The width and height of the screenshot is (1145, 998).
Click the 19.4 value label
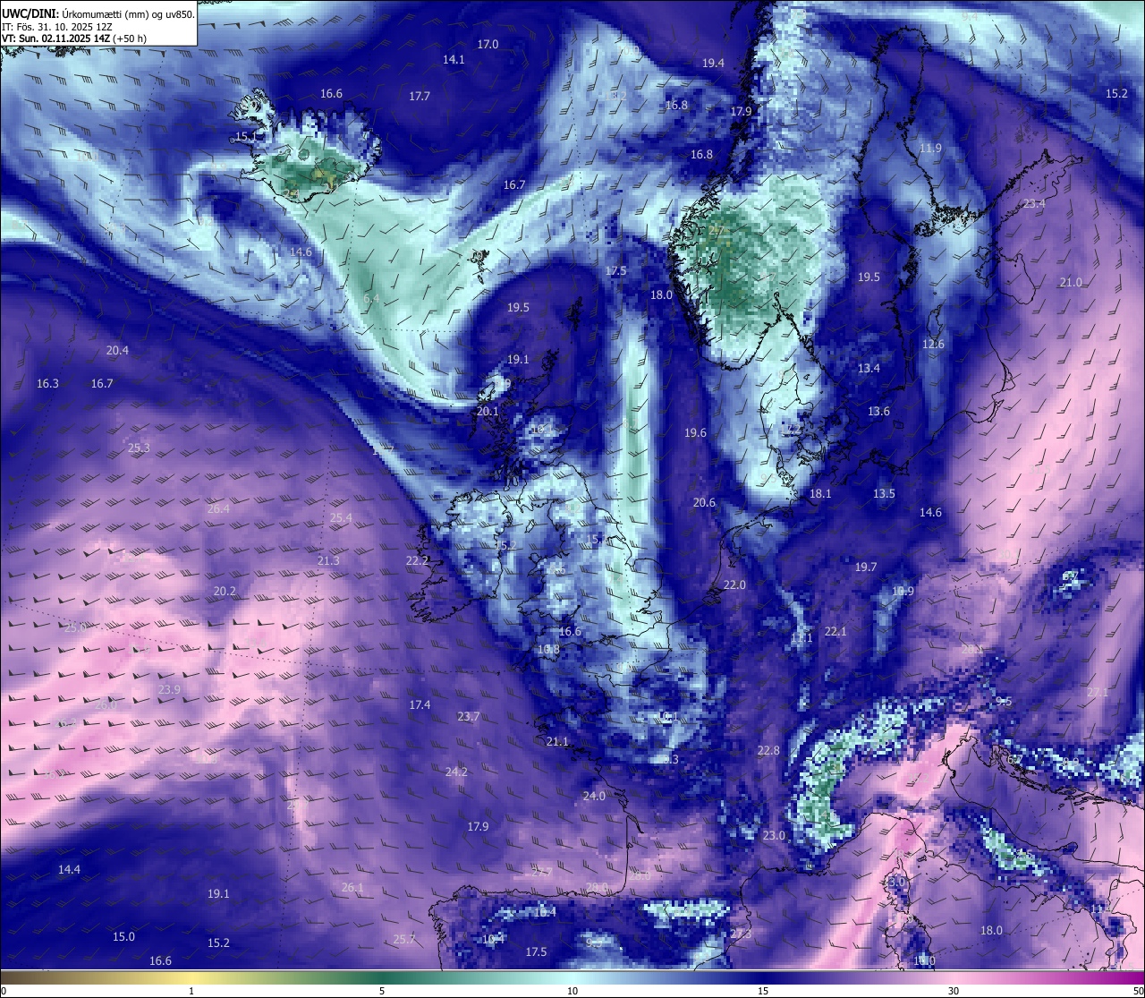tap(713, 63)
